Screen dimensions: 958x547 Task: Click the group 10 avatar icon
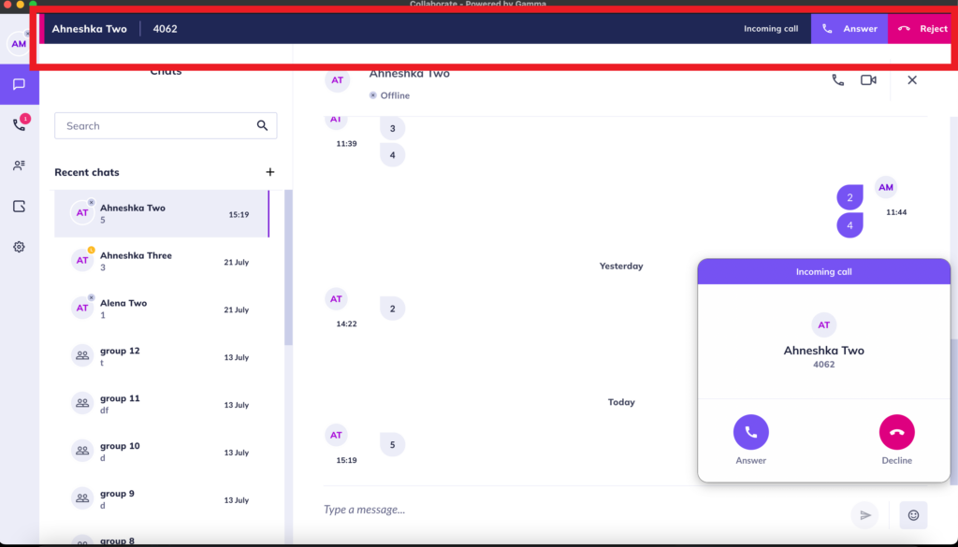click(82, 451)
